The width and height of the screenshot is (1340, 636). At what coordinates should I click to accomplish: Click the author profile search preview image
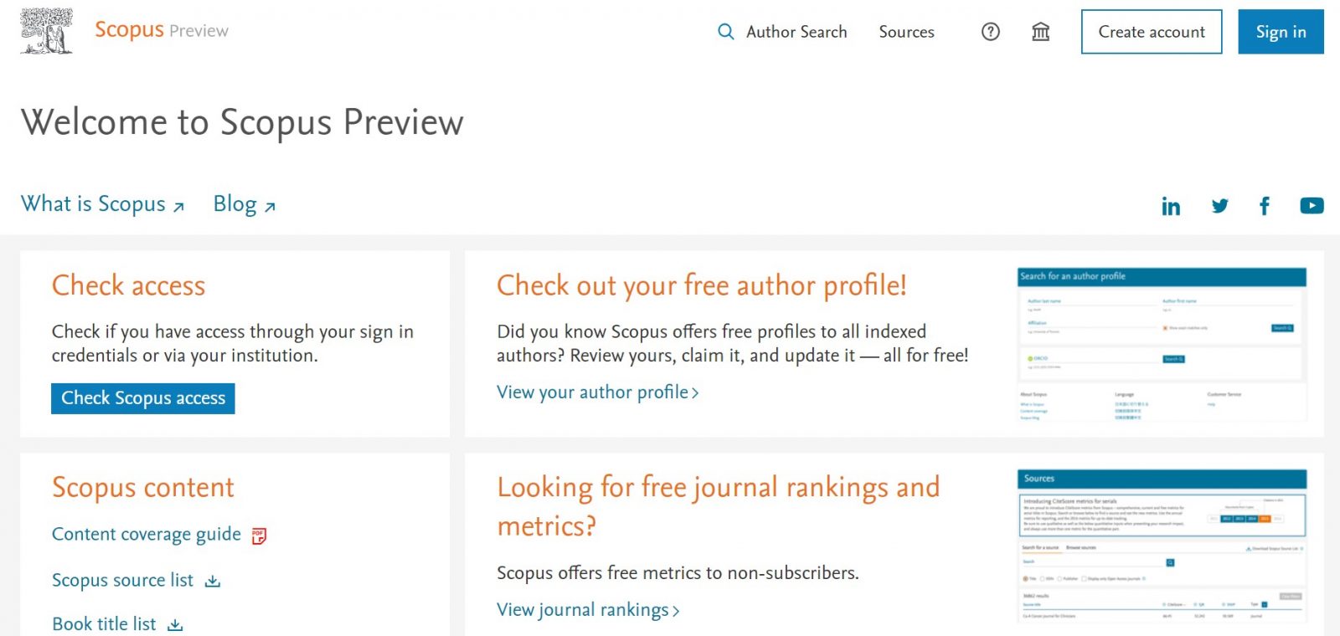[1161, 343]
